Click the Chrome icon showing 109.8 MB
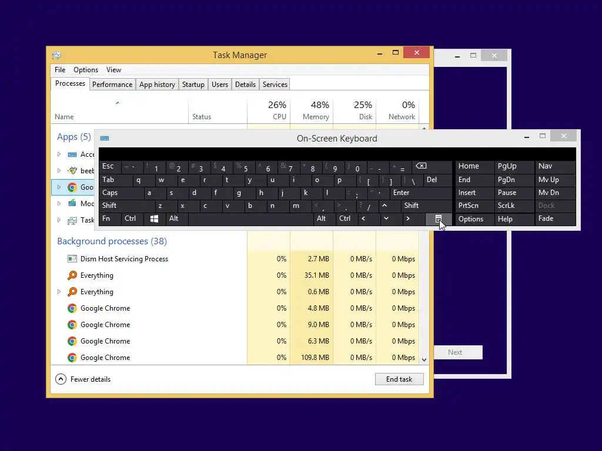602x451 pixels. coord(72,358)
